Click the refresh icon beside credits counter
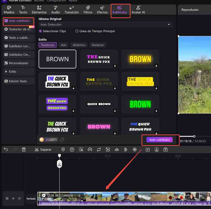211x209 pixels. click(x=62, y=140)
